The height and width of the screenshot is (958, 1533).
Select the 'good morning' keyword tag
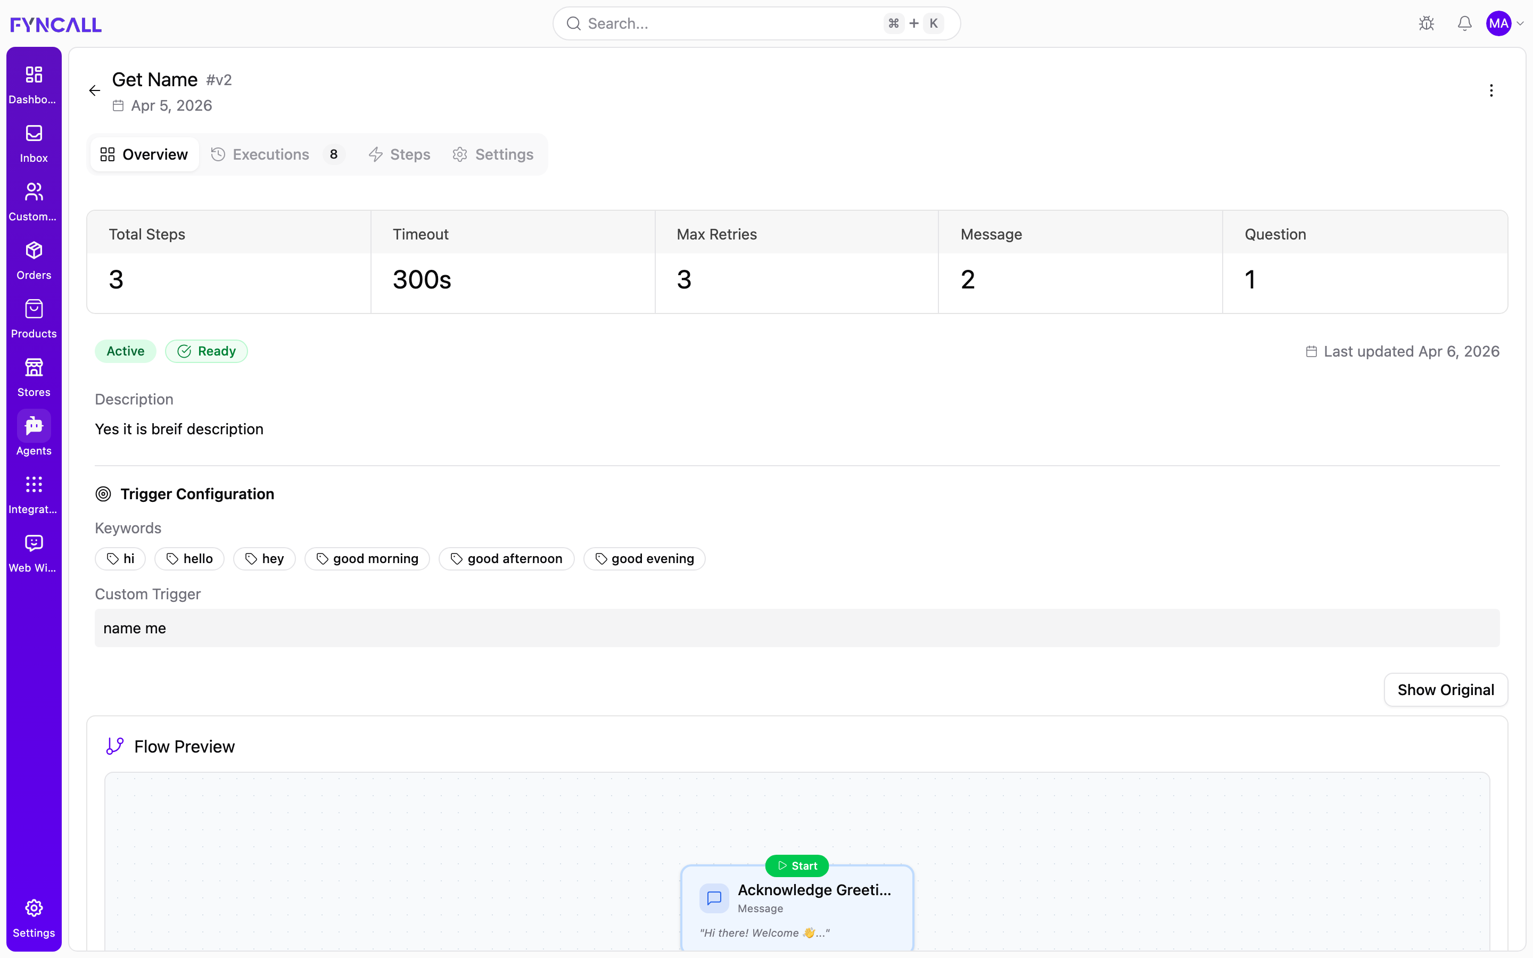[x=367, y=559]
